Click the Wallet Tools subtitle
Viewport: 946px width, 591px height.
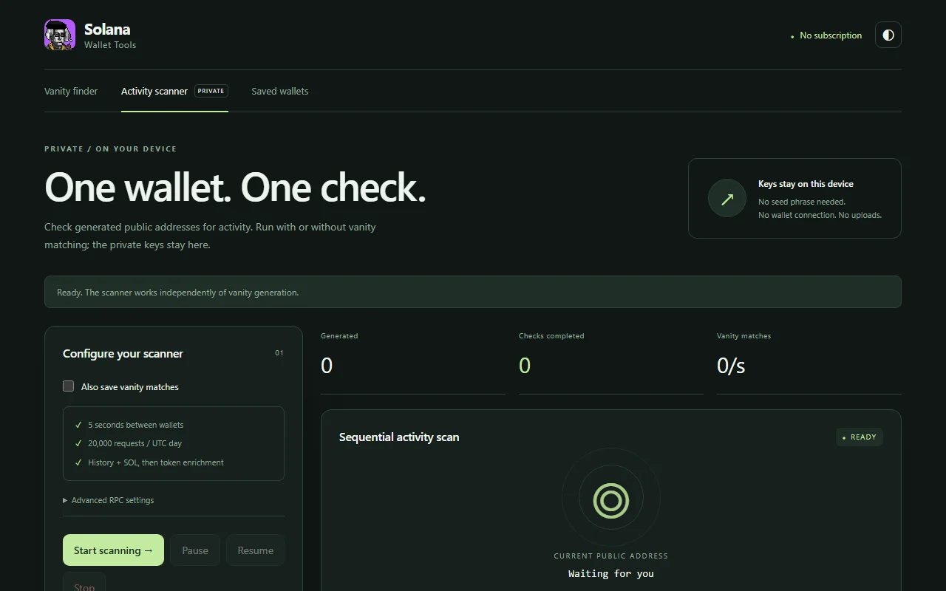(110, 45)
